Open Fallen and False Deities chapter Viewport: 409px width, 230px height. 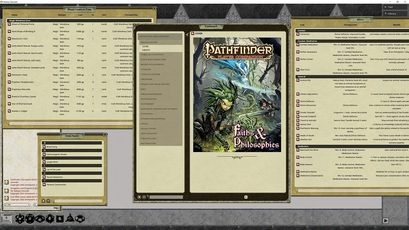point(155,84)
